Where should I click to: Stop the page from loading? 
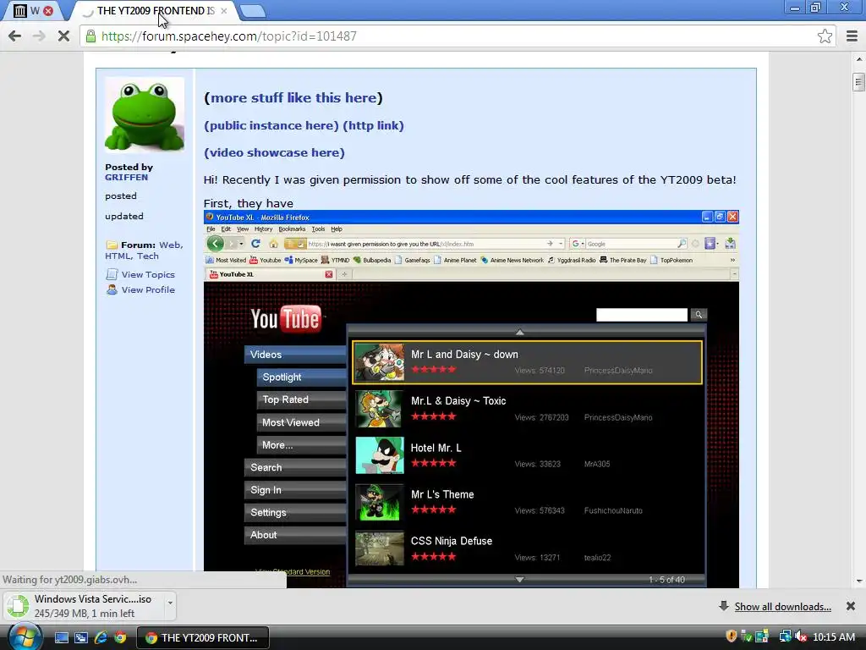click(x=63, y=36)
